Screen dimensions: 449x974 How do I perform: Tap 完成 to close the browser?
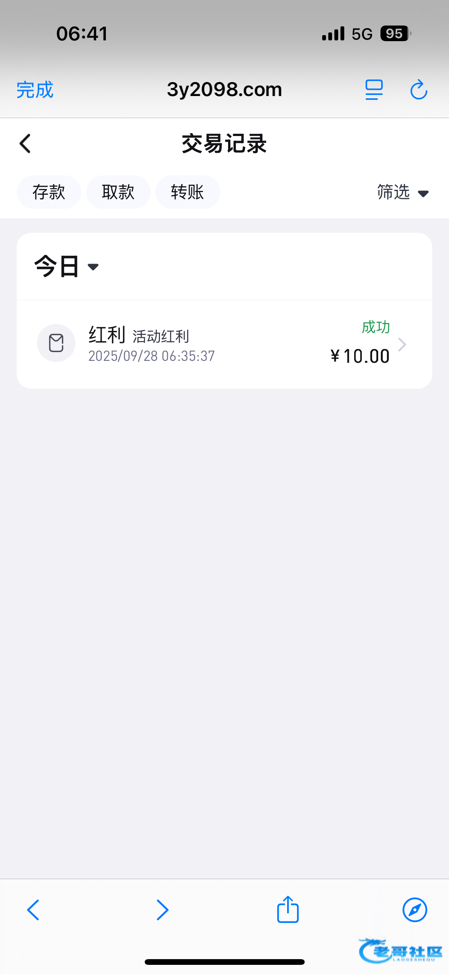point(35,90)
